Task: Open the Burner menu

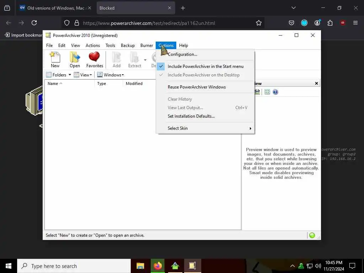Action: click(x=147, y=45)
